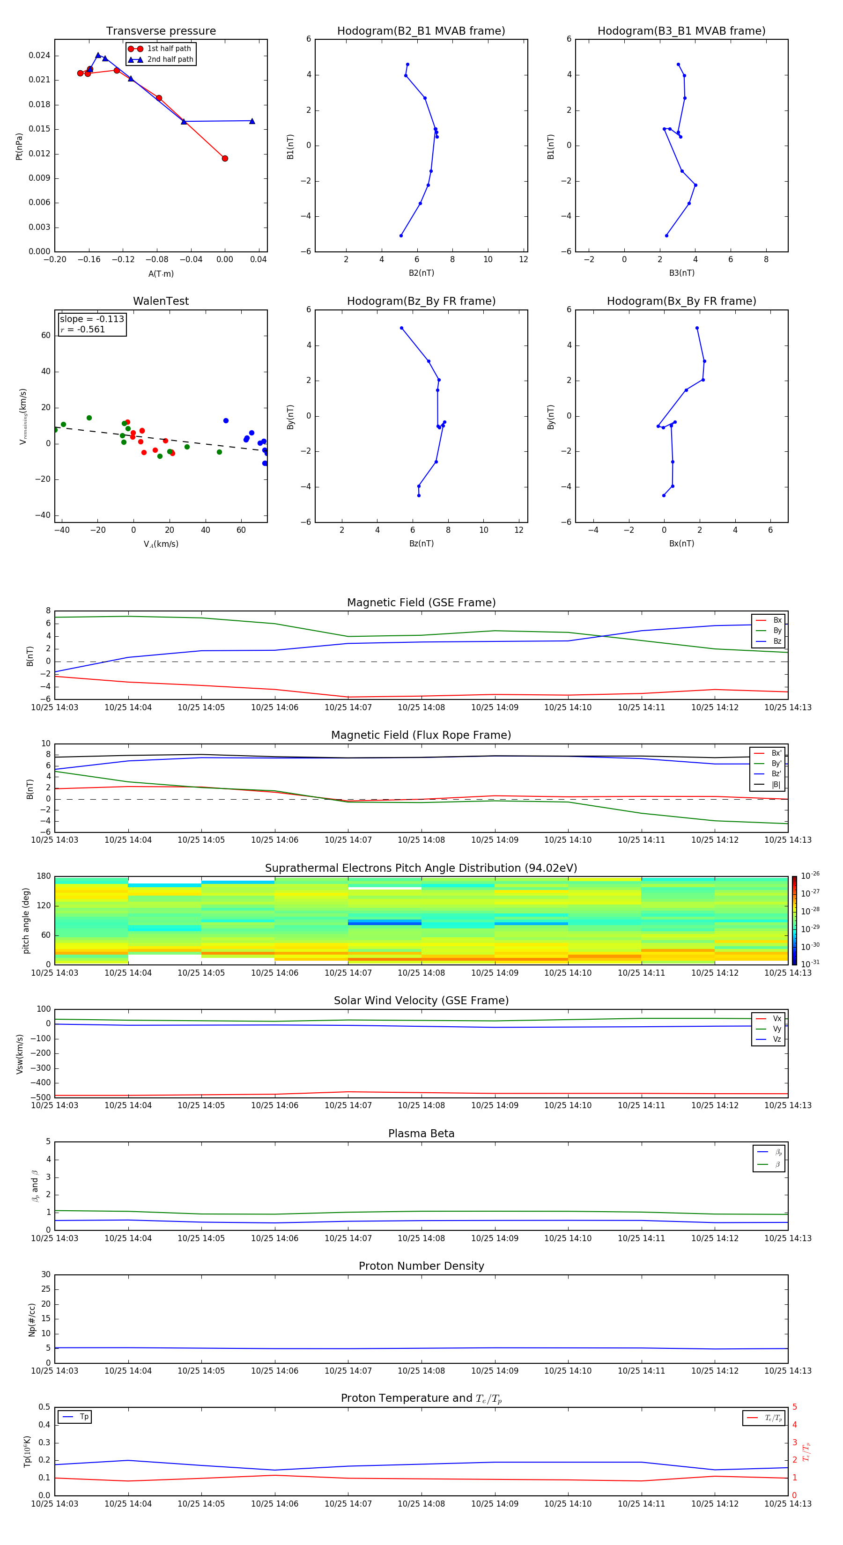The width and height of the screenshot is (843, 1545).
Task: Click the "Solar Wind Velocity (GSE Frame)" title
Action: [421, 1001]
